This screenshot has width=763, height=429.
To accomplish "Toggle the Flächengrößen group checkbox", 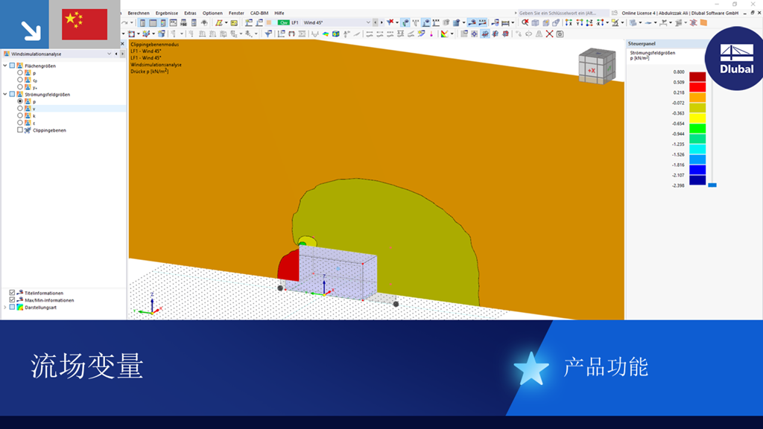I will click(x=12, y=66).
